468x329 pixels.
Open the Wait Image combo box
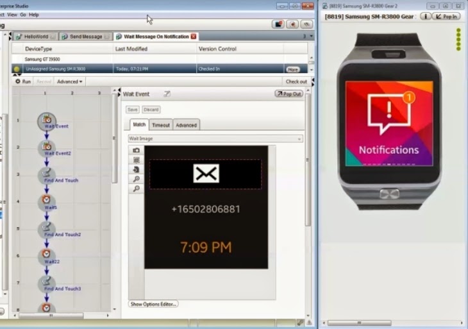215,139
